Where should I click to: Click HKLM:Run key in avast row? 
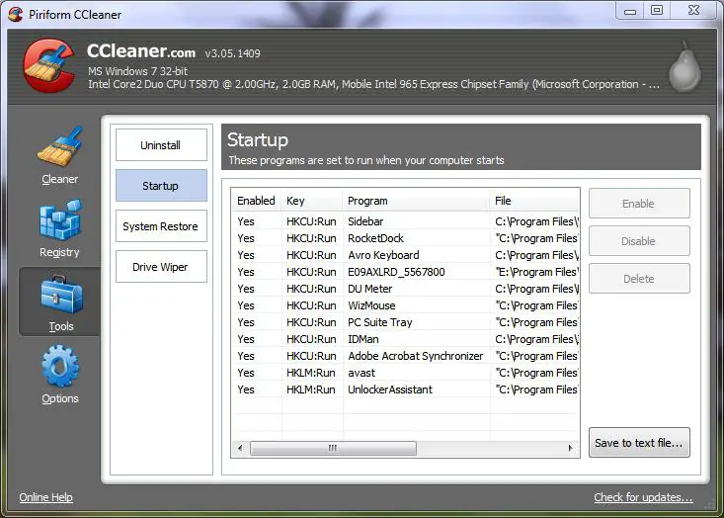311,373
